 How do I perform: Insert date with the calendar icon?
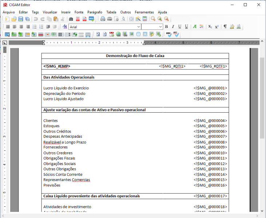[111, 35]
